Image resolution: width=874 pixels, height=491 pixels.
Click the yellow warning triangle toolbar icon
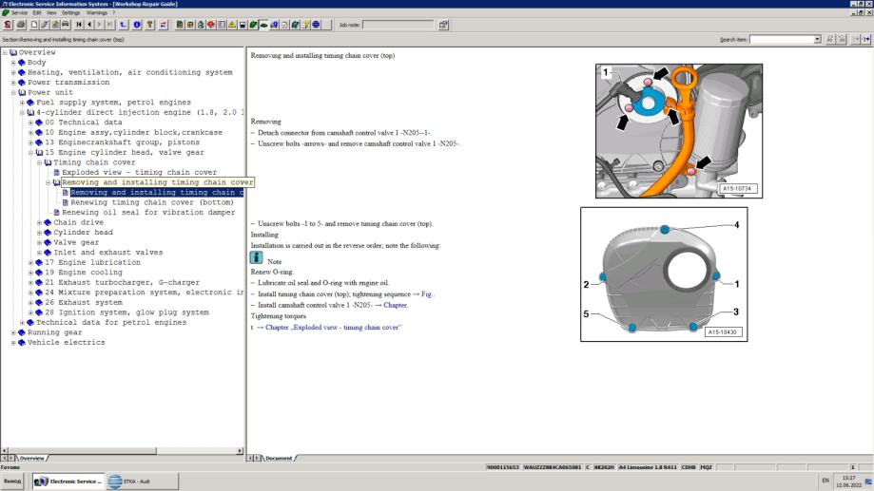[x=231, y=25]
